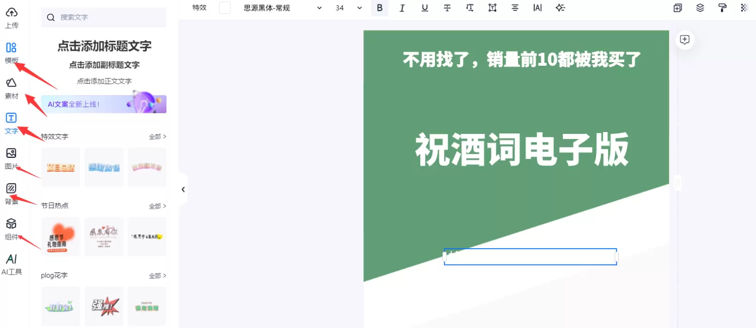This screenshot has width=756, height=328.
Task: Add a title text 点击添加标题文字
Action: 104,46
